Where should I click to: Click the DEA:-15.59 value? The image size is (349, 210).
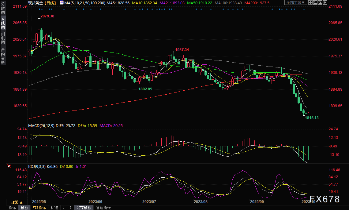point(88,126)
